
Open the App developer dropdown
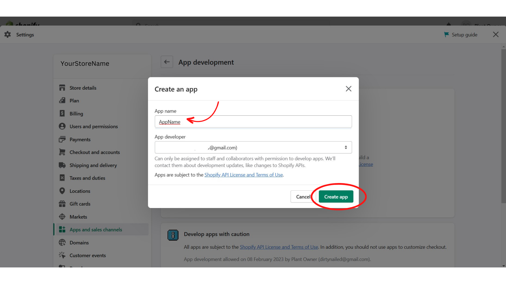253,148
